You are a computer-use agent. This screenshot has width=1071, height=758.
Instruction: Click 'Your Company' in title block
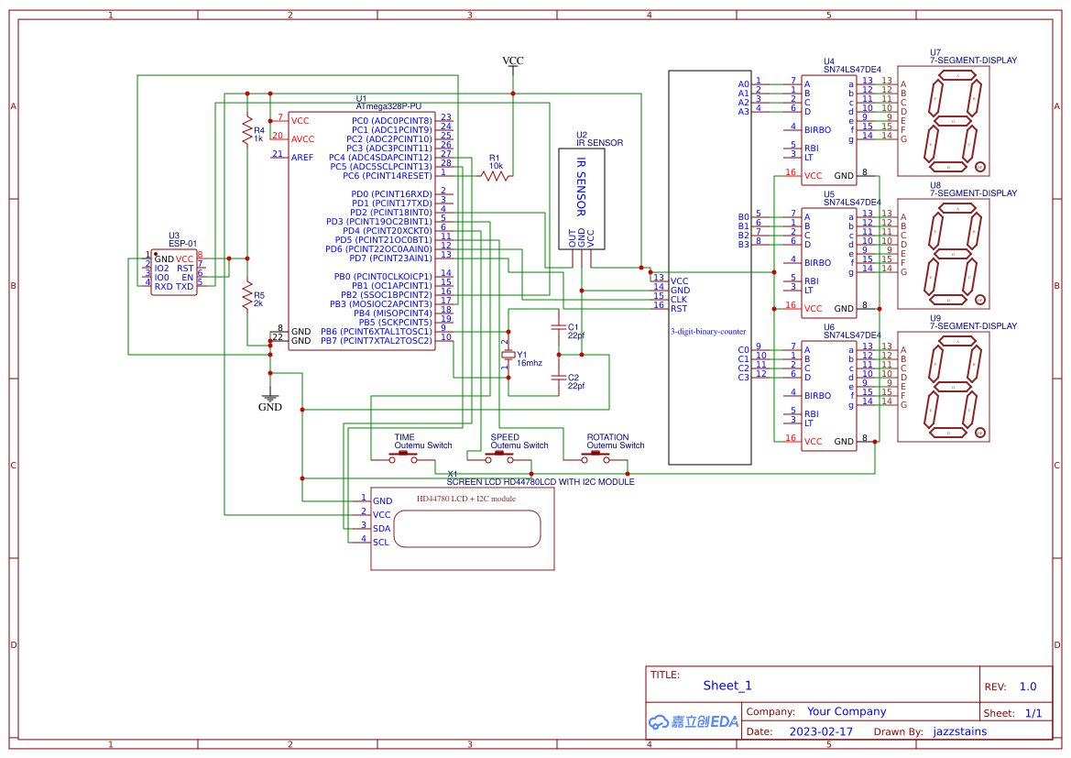pyautogui.click(x=847, y=711)
